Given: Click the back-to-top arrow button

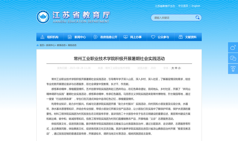Looking at the screenshot, I should (233, 69).
